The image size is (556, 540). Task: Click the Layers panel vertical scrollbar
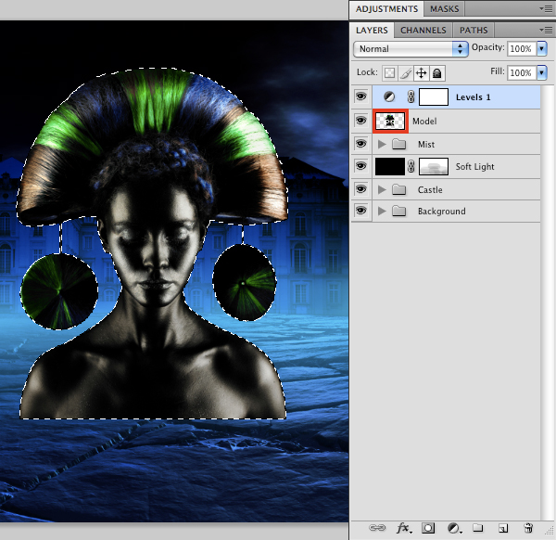[547, 302]
